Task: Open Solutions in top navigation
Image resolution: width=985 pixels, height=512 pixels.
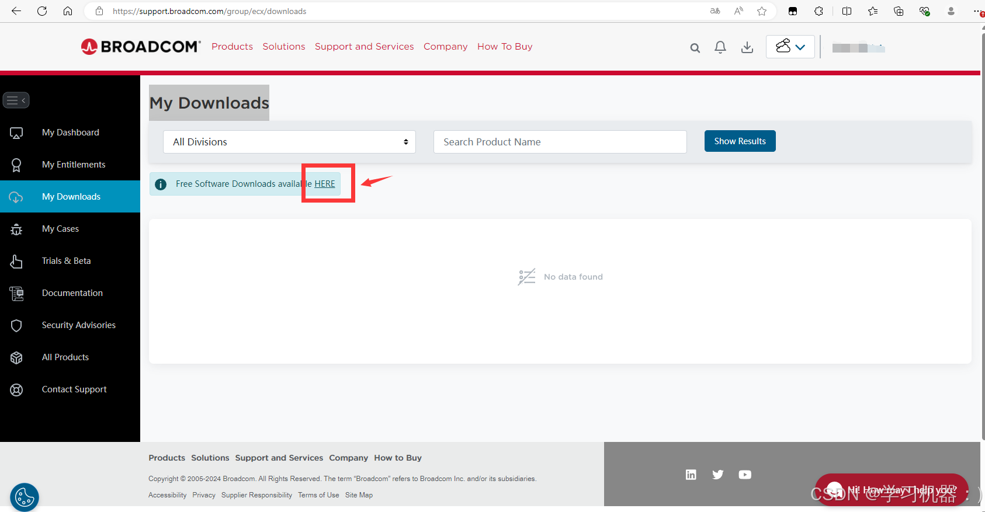Action: point(284,47)
